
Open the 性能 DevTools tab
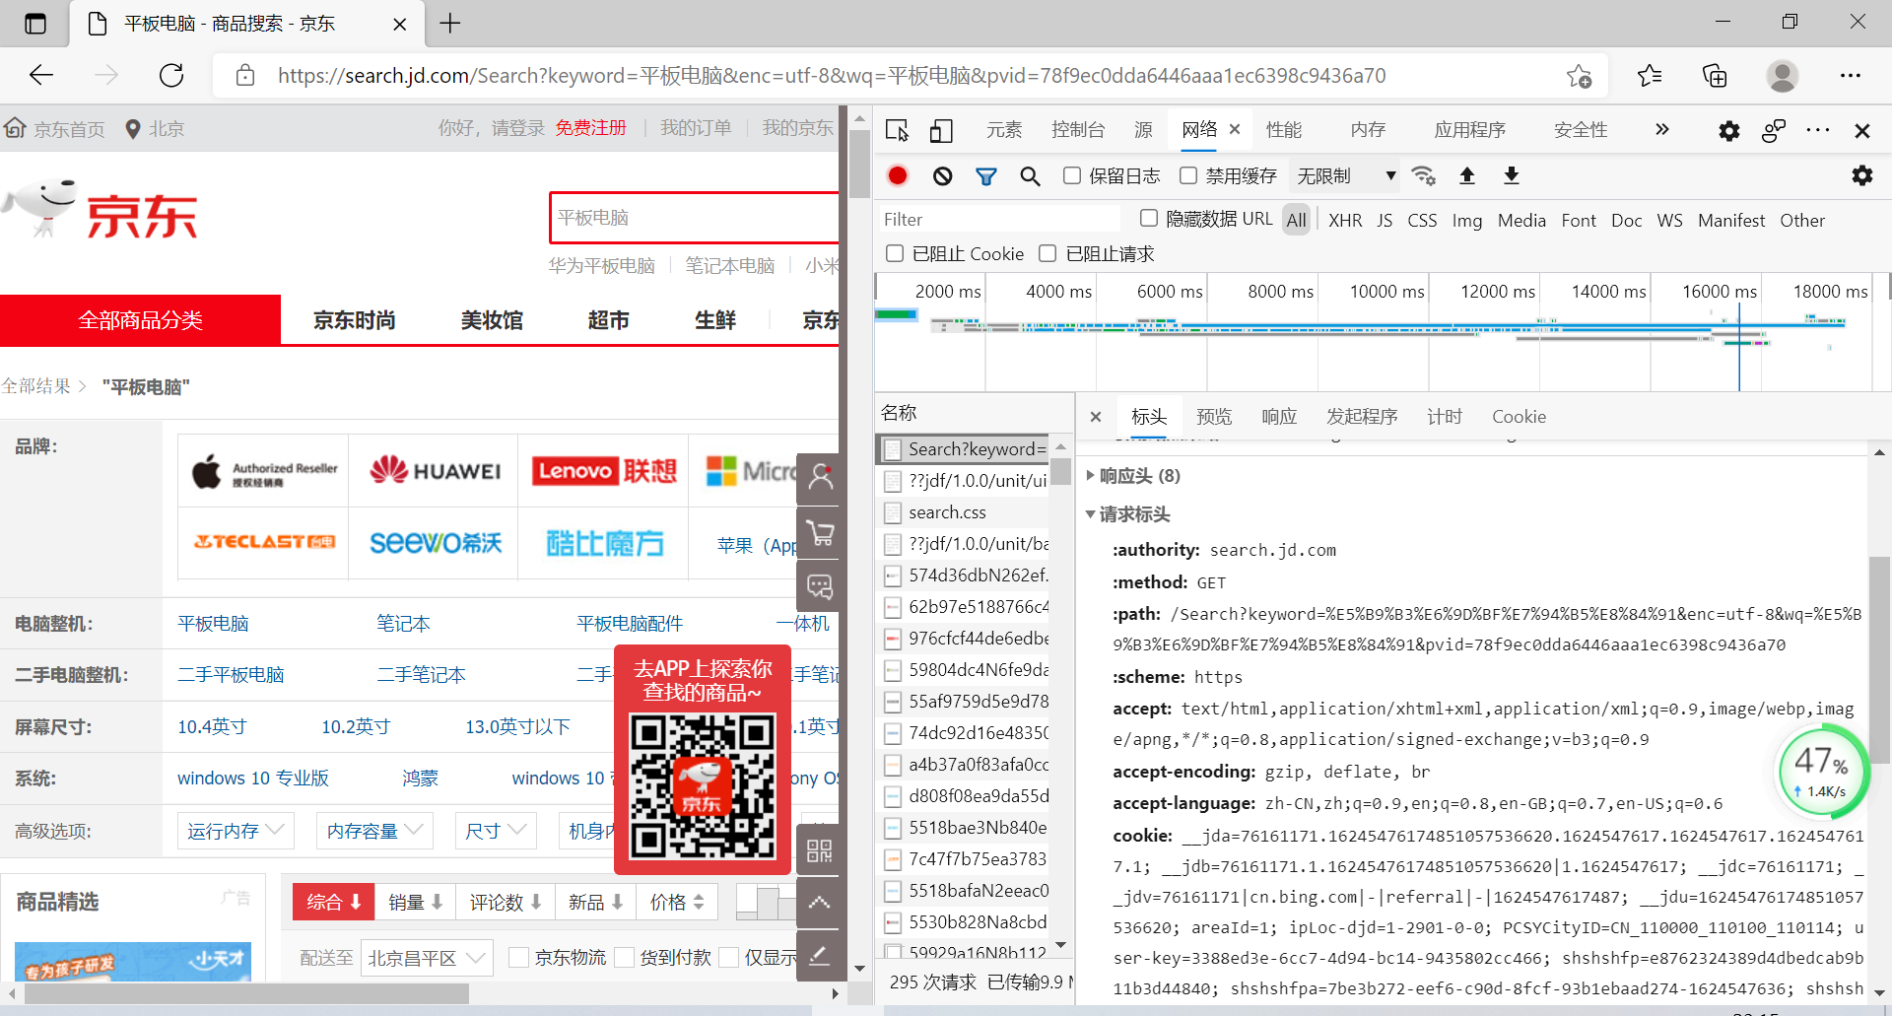[1284, 129]
